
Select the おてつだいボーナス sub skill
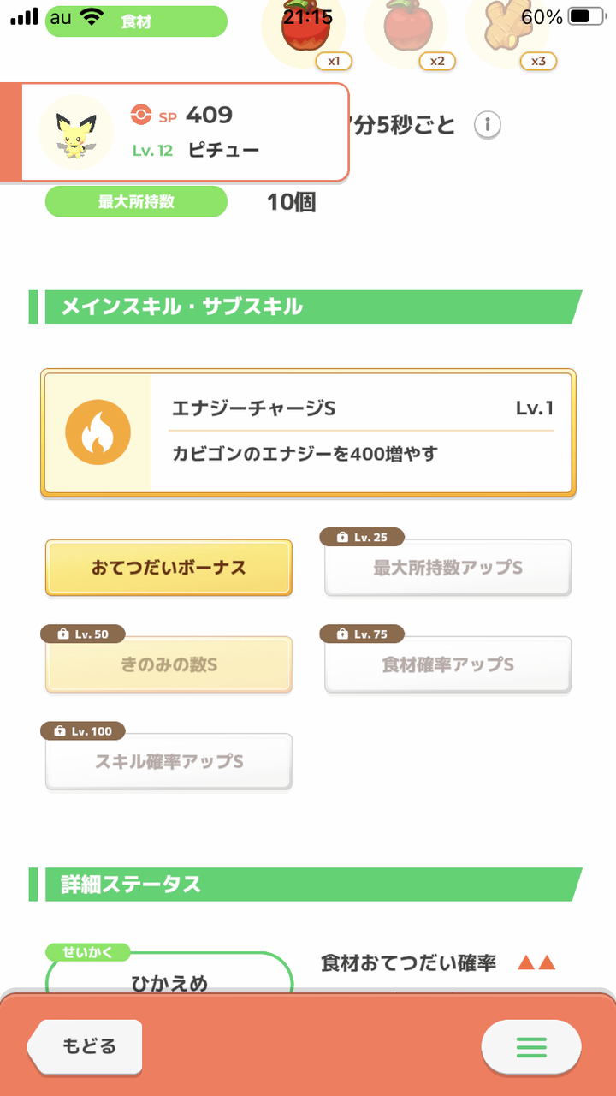click(x=169, y=568)
